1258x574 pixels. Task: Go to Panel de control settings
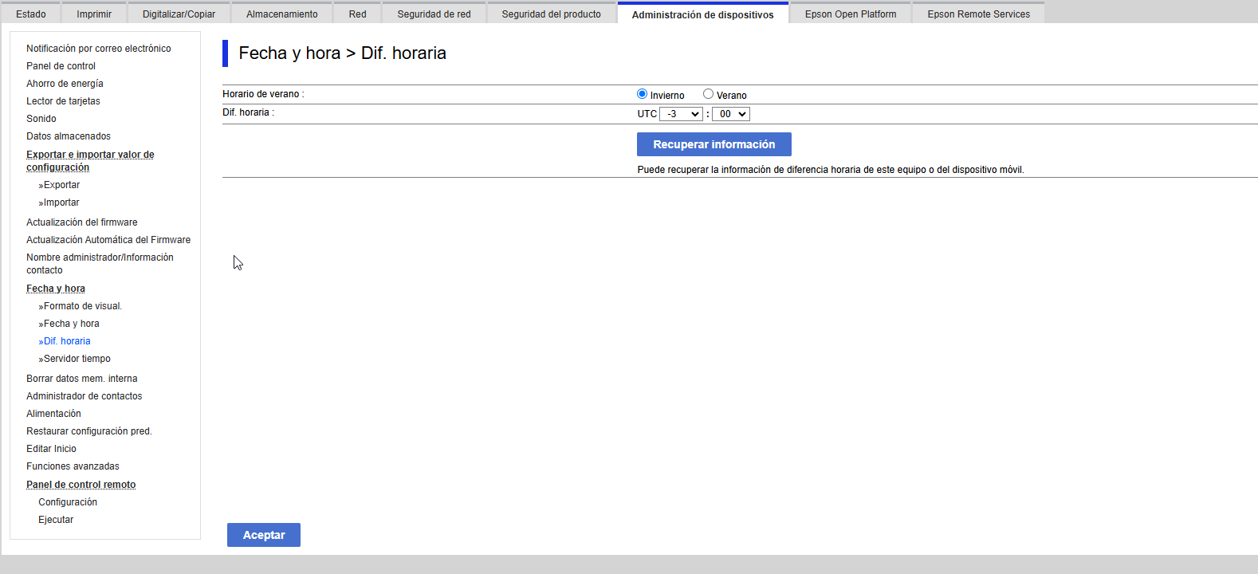(x=61, y=66)
